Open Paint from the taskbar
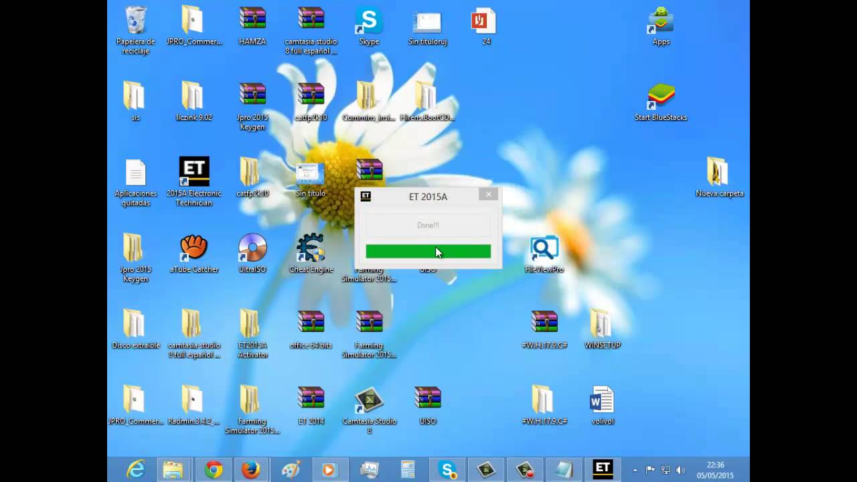 click(290, 470)
